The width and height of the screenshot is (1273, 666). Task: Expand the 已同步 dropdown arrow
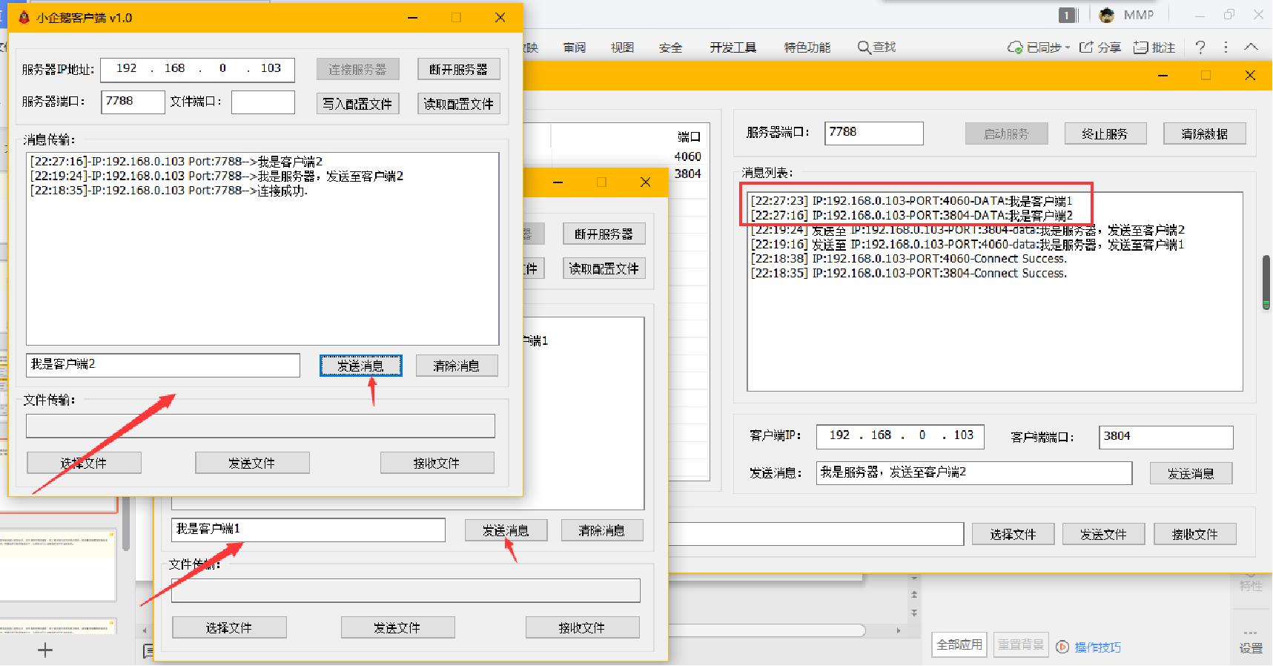(x=1067, y=47)
